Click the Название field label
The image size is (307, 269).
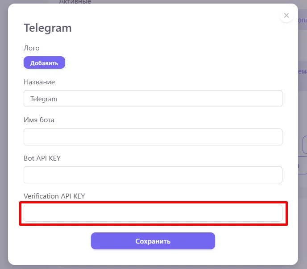click(x=39, y=82)
